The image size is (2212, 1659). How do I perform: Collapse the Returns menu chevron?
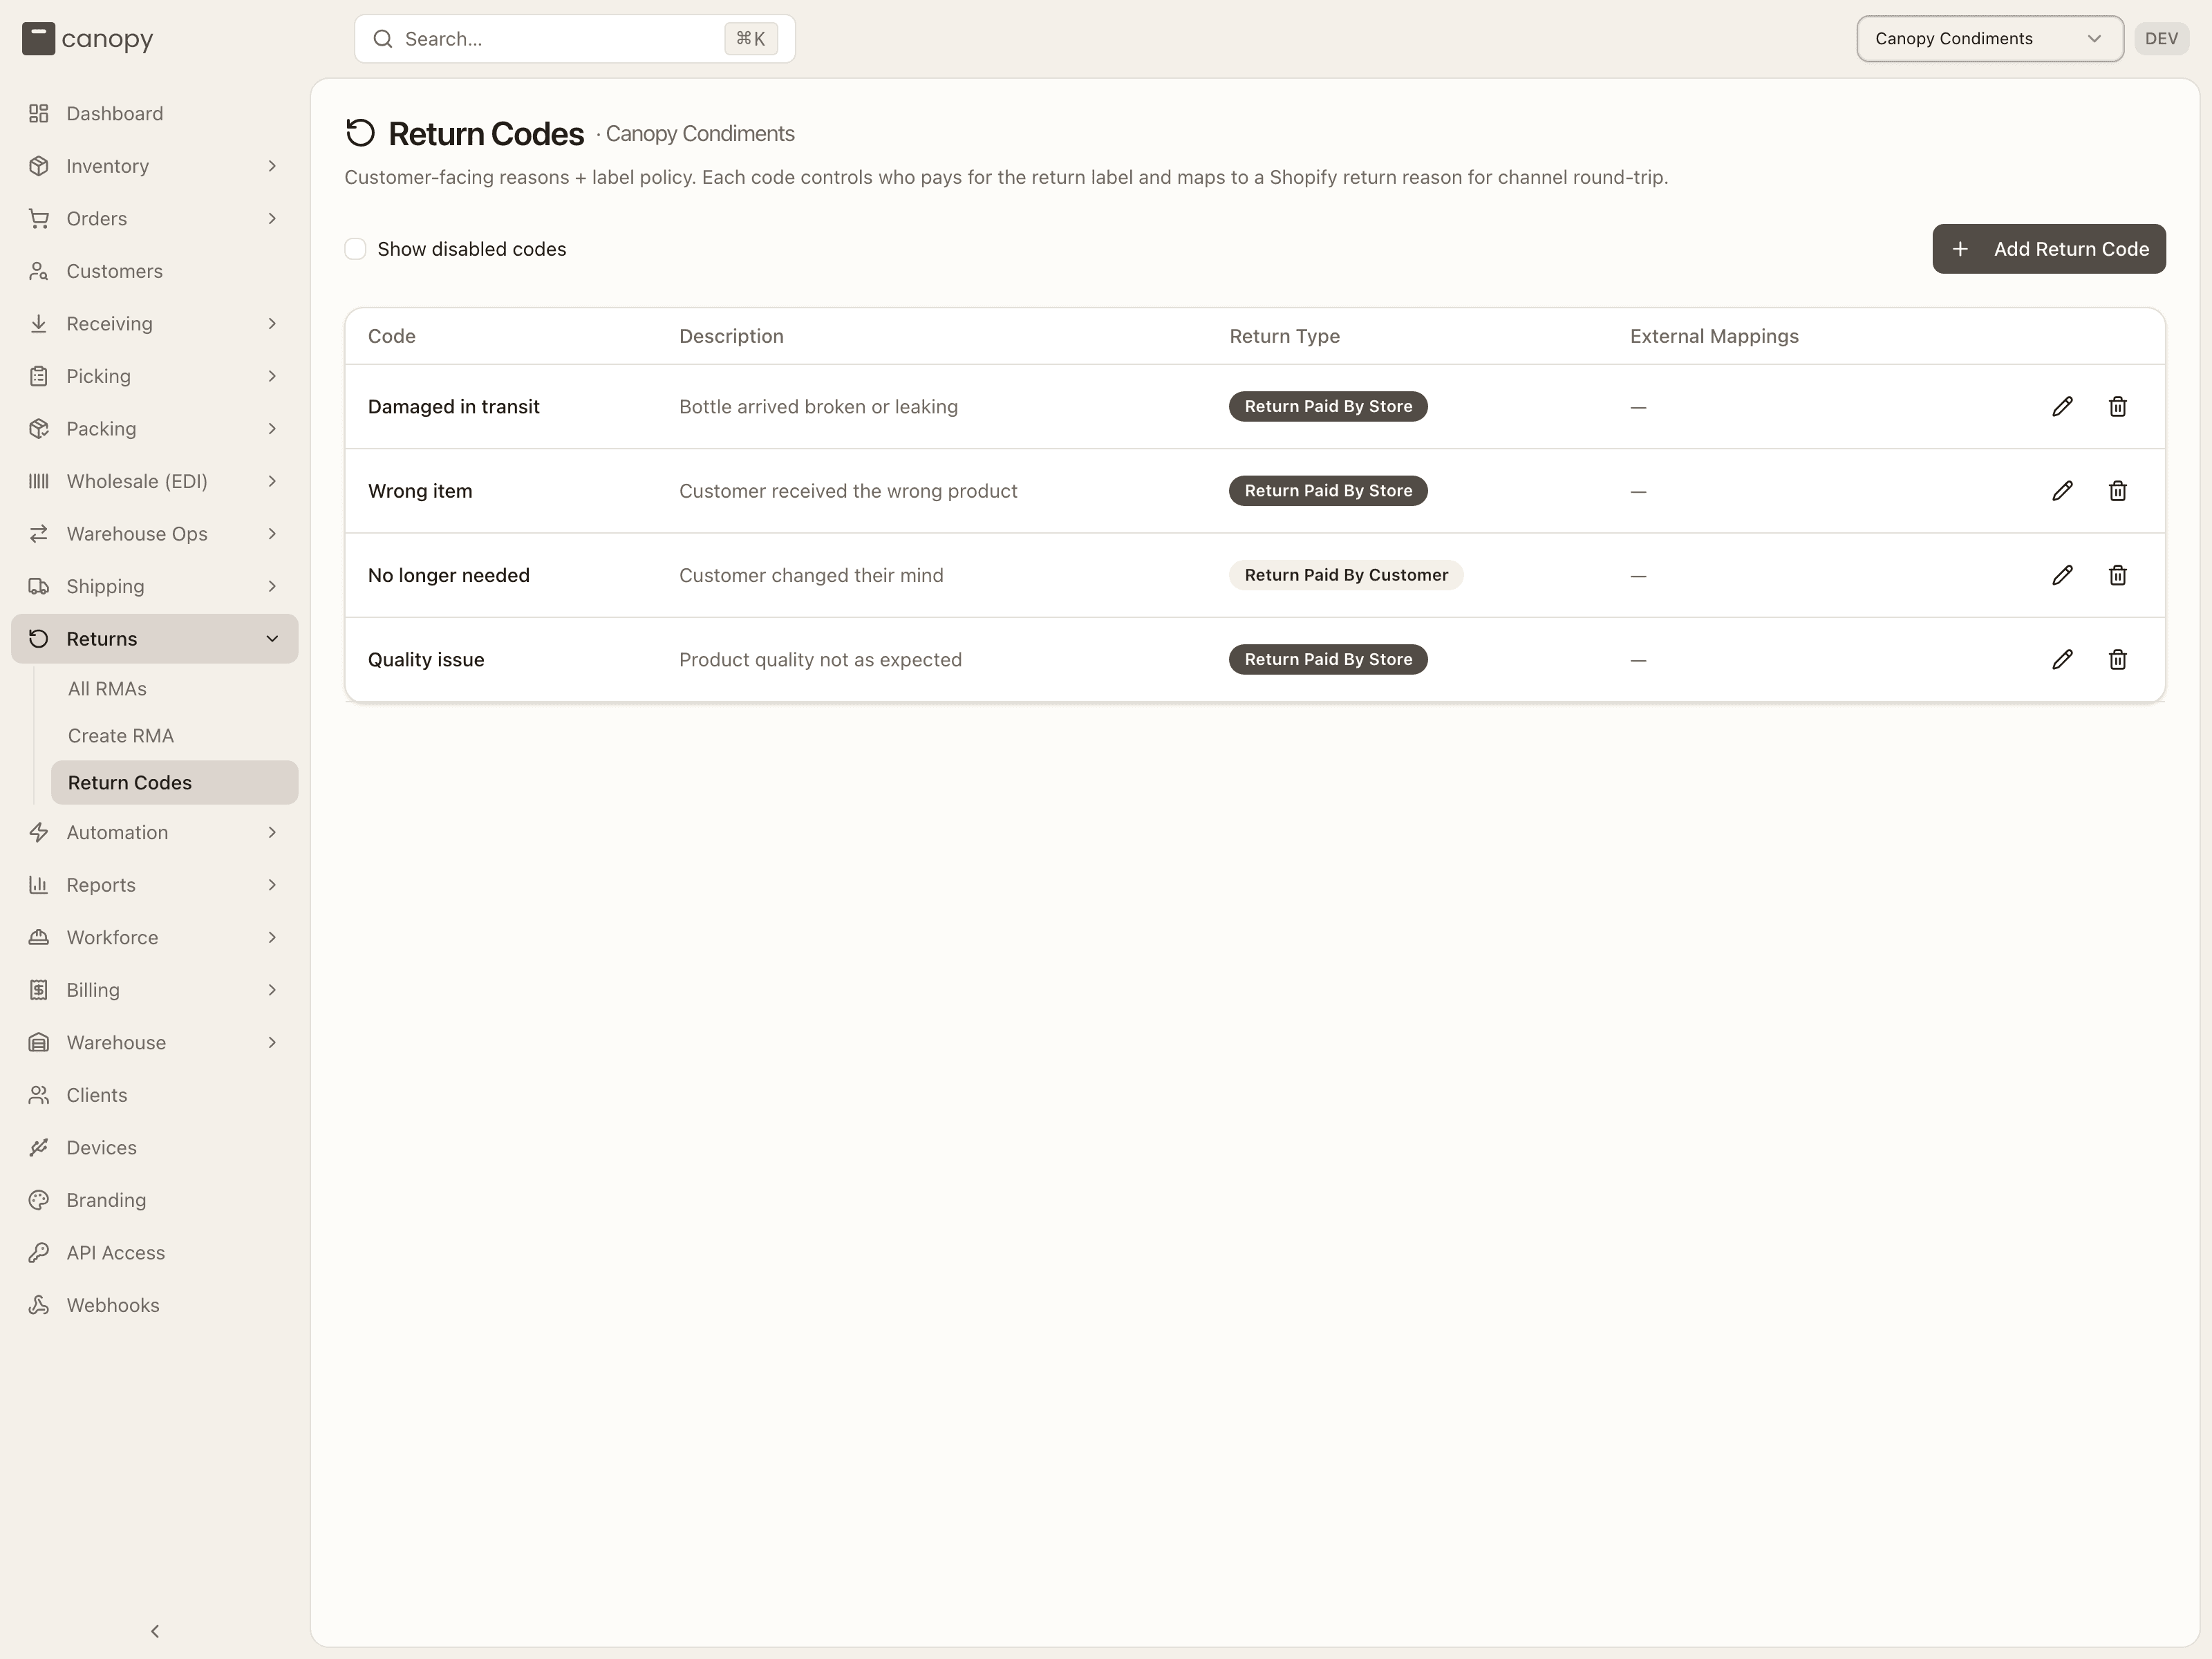tap(272, 639)
